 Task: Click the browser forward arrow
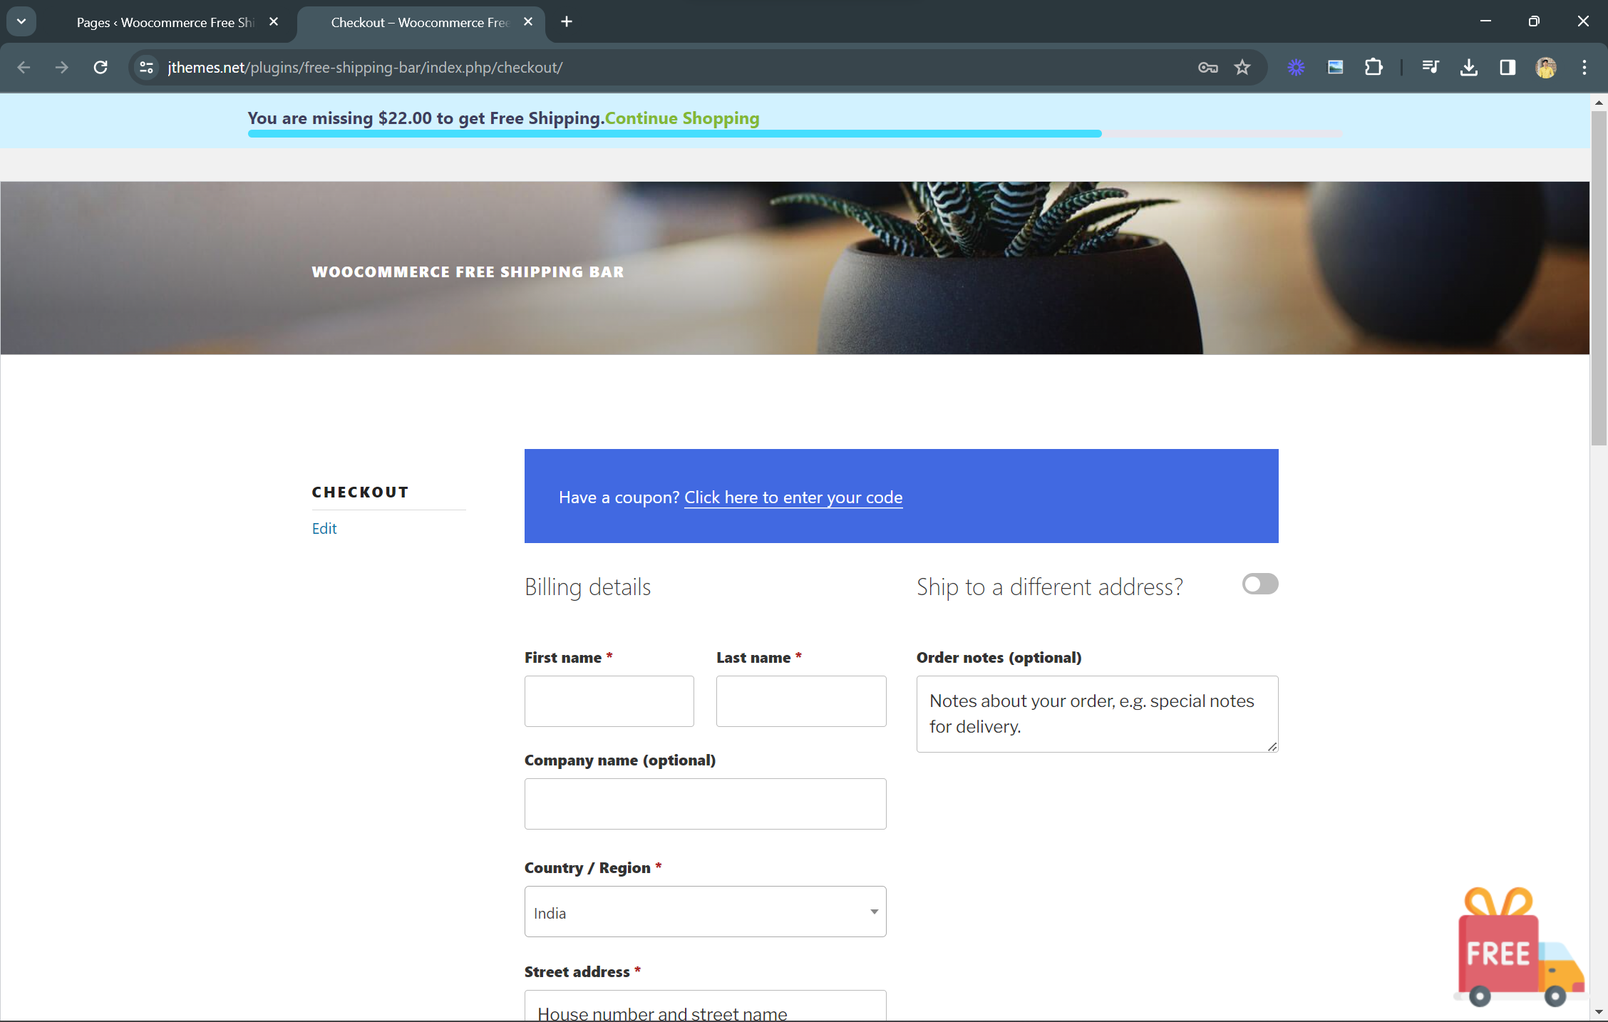point(62,67)
